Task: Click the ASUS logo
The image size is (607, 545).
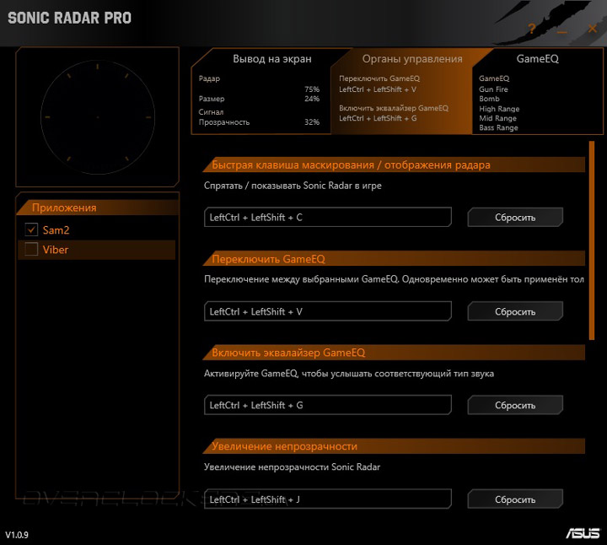Action: coord(583,533)
